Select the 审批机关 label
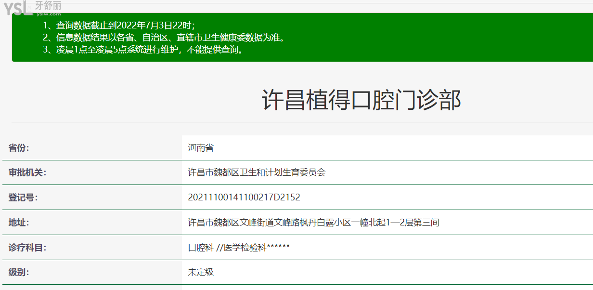This screenshot has height=290, width=593. point(27,172)
